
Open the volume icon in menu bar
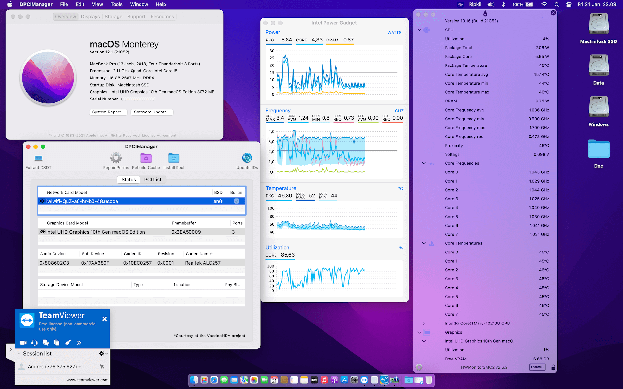491,5
